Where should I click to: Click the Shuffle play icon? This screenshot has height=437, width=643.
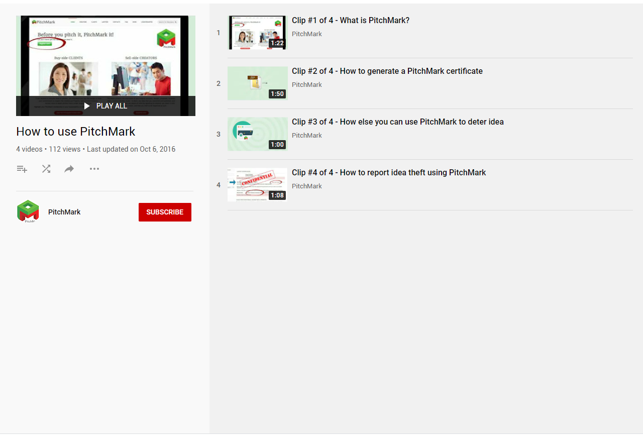tap(46, 169)
